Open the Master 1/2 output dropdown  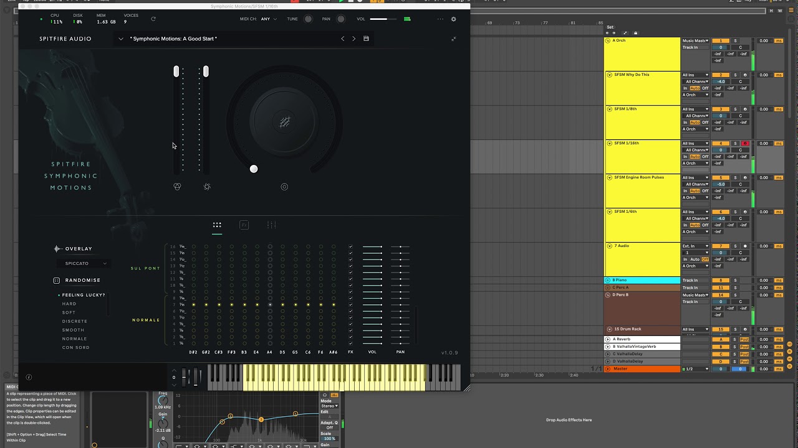point(696,369)
